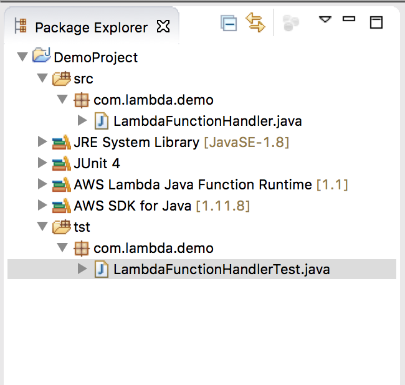Collapse com.lambda.demo package under src
Image resolution: width=405 pixels, height=385 pixels.
pos(62,100)
